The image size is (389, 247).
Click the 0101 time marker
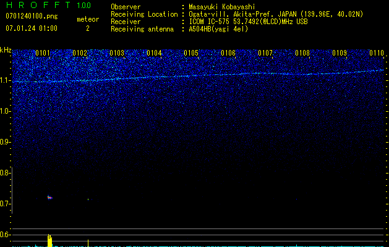point(43,53)
